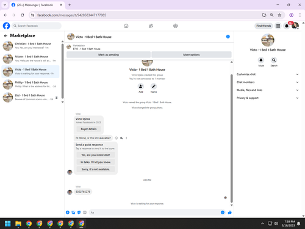Mute this conversation bell icon
Image resolution: width=305 pixels, height=229 pixels.
[x=261, y=60]
